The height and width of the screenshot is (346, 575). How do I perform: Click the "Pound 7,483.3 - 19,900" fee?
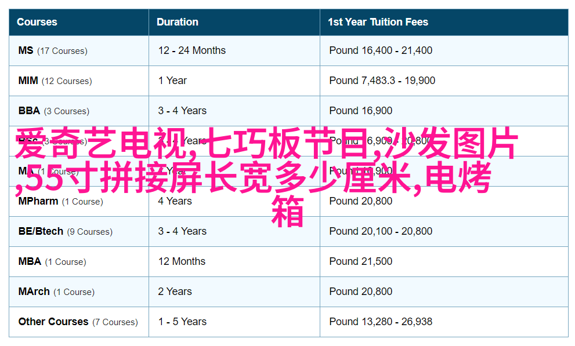382,81
